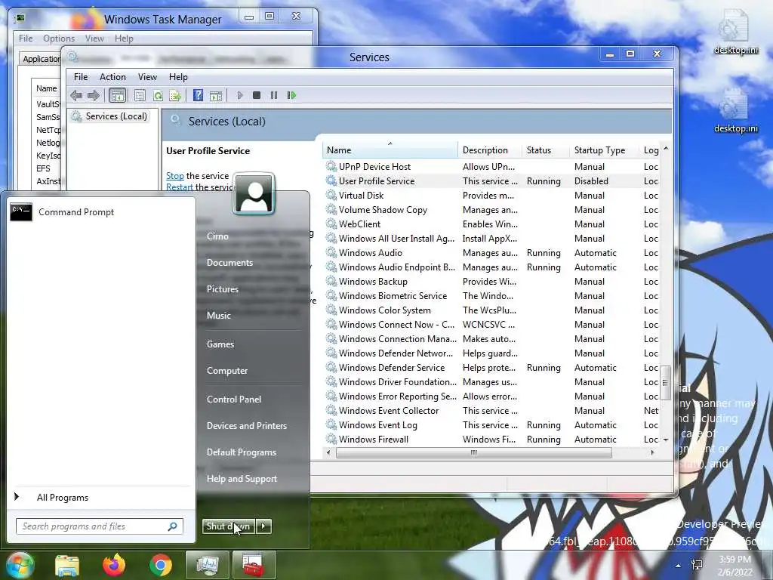The width and height of the screenshot is (773, 580).
Task: Click the horizontal scrollbar thumb in services list
Action: 474,452
